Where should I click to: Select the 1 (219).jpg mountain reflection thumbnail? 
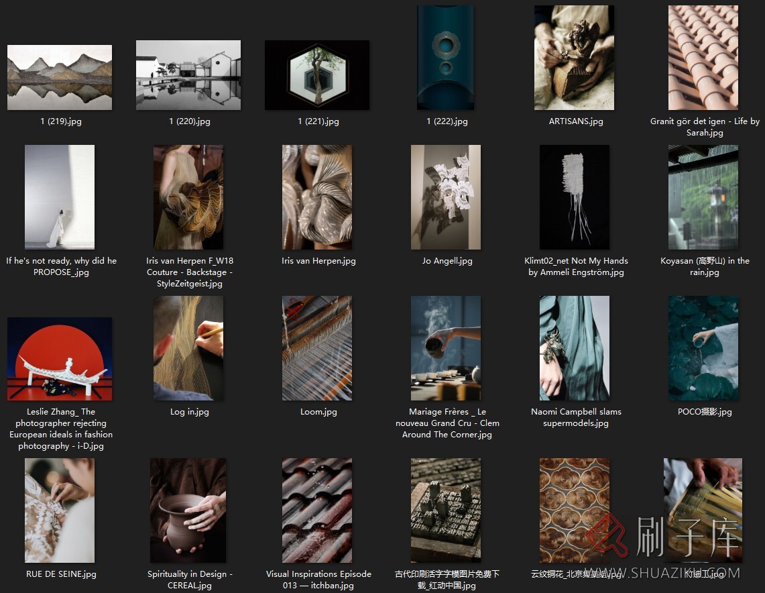pyautogui.click(x=60, y=77)
